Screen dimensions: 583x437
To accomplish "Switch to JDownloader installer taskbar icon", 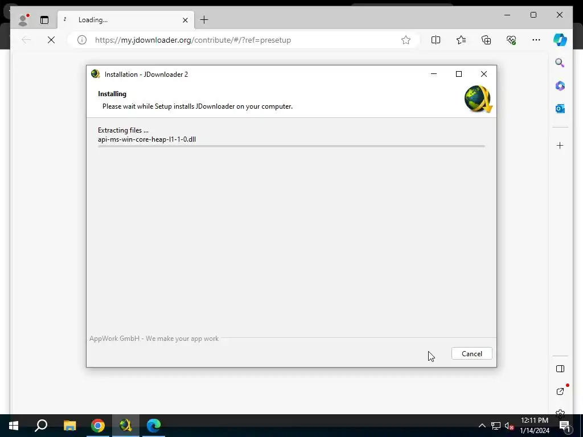I will coord(126,426).
